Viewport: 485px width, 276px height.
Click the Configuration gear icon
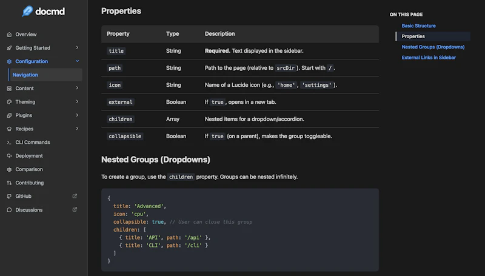pyautogui.click(x=9, y=62)
